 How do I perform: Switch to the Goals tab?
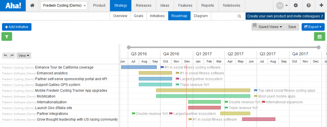click(139, 16)
